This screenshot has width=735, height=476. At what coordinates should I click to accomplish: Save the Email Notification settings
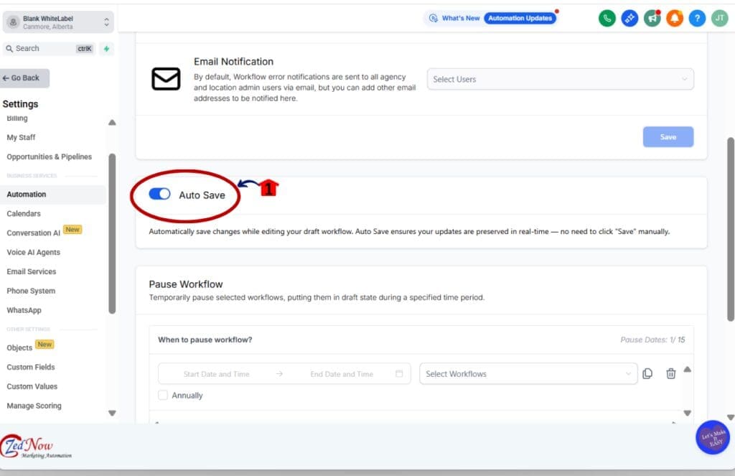pos(668,136)
